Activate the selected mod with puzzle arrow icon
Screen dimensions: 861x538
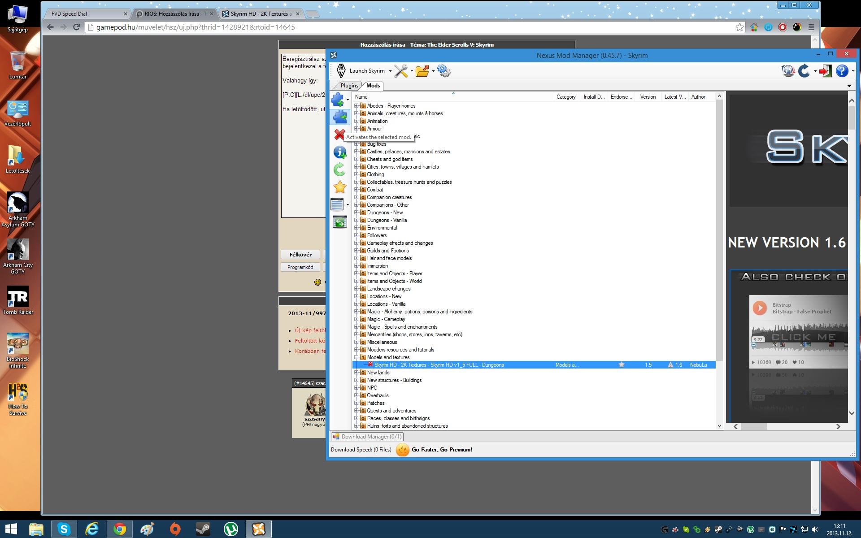click(340, 117)
